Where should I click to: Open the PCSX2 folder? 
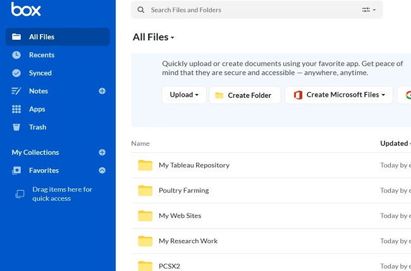click(x=169, y=266)
